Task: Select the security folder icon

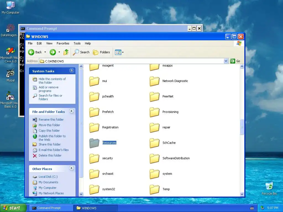Action: click(x=94, y=158)
